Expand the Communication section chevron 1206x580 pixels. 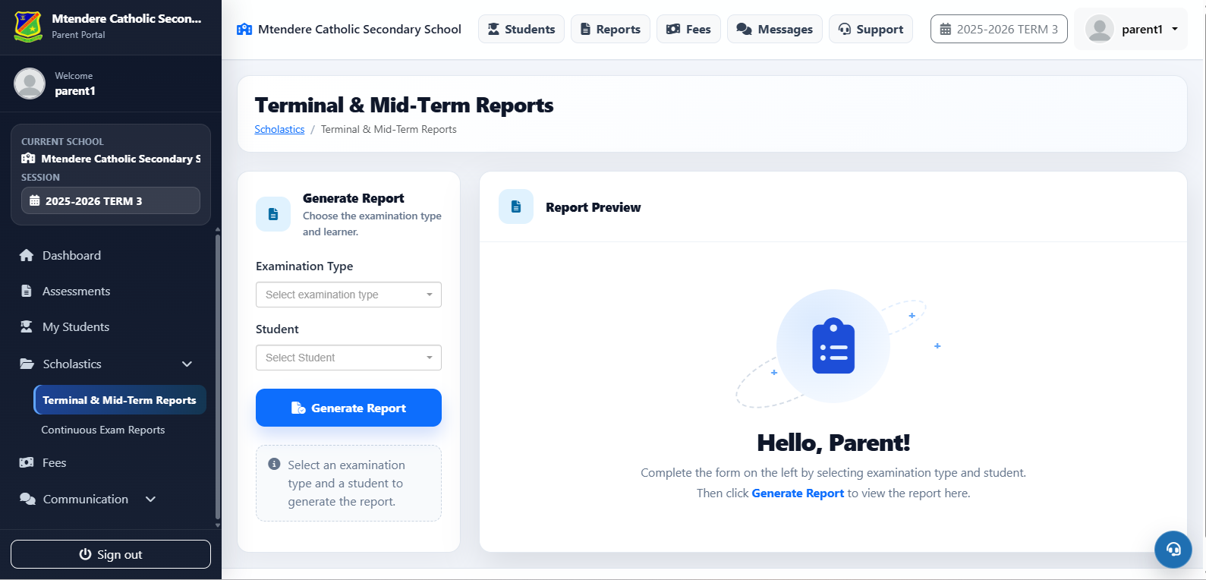click(150, 499)
